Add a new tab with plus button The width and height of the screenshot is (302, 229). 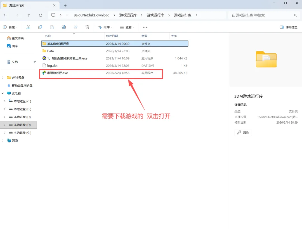(65, 5)
